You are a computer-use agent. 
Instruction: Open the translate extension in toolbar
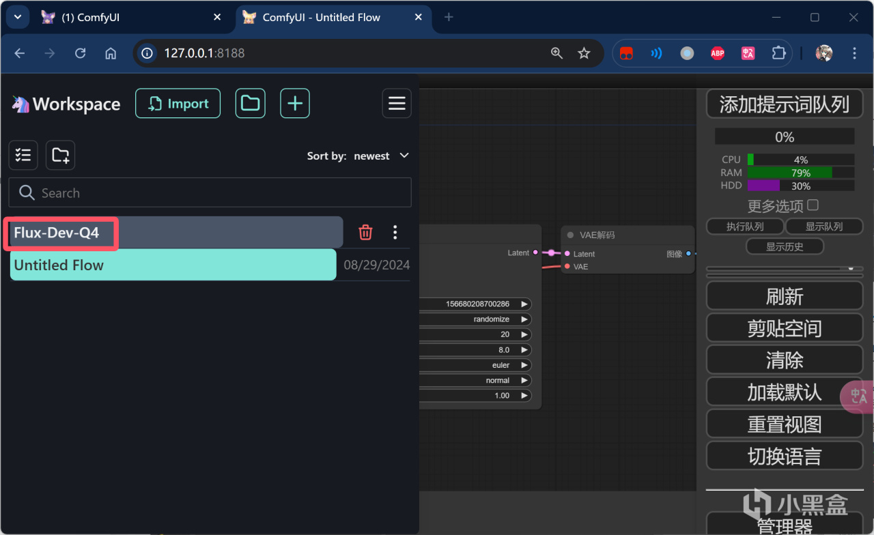(x=748, y=53)
